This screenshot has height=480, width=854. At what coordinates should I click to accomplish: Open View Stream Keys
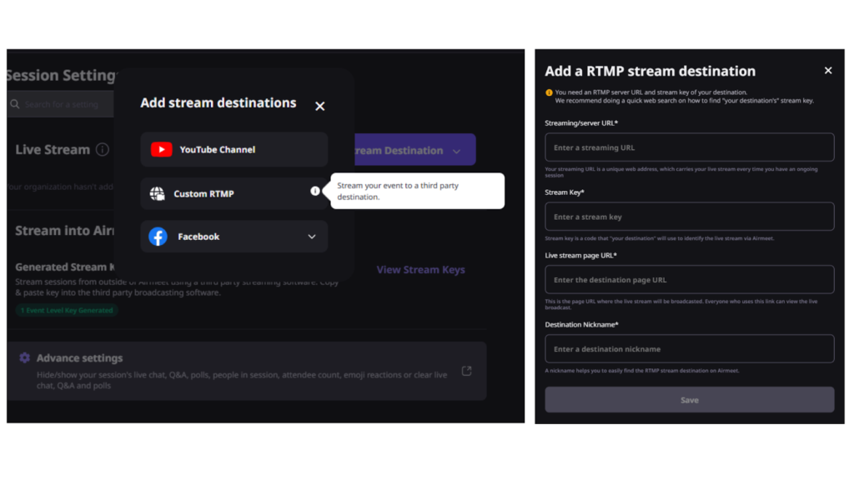point(420,269)
